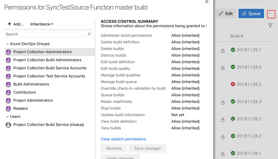Open the ellipsis more-actions menu

[271, 14]
